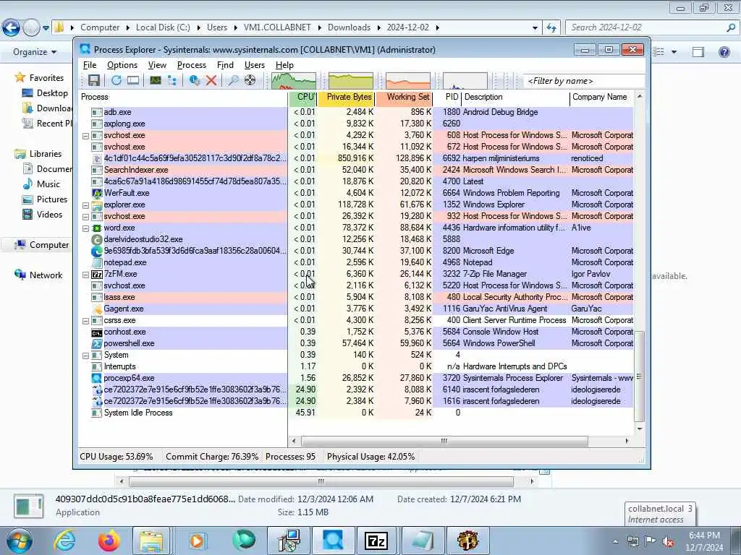
Task: Sort by Private Bytes column header
Action: tap(346, 97)
